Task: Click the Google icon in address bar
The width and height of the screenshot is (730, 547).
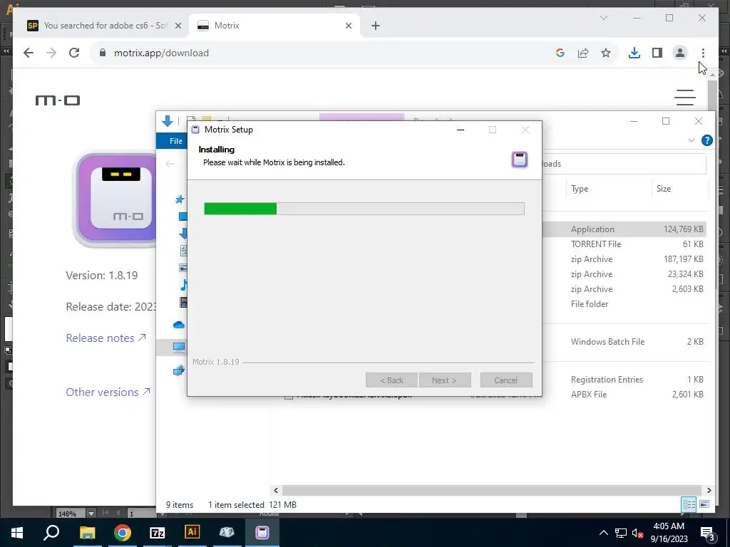Action: [560, 53]
